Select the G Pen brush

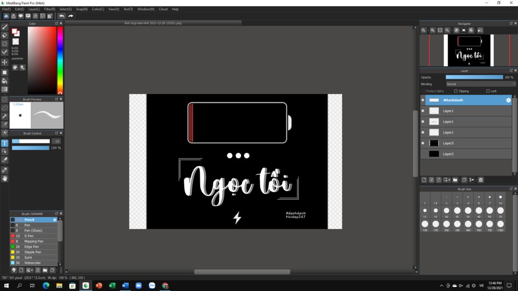point(34,236)
